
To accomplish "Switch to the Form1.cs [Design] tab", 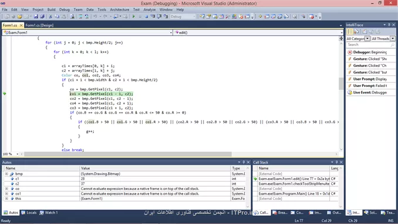I will [39, 25].
